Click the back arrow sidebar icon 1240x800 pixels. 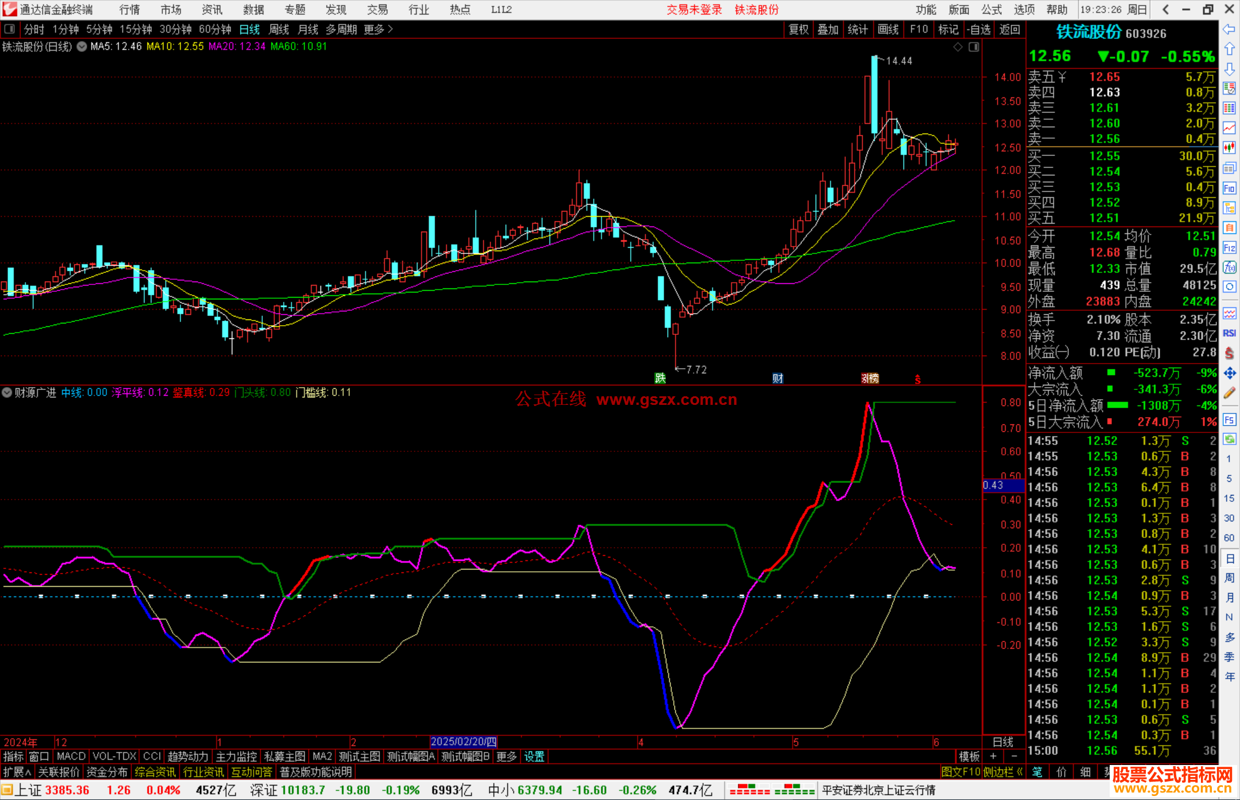coord(1229,29)
